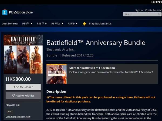Click the yellow PlayStation Plus icon

[x=85, y=24]
